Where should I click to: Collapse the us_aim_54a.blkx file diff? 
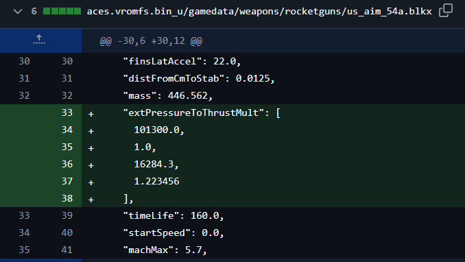[18, 12]
